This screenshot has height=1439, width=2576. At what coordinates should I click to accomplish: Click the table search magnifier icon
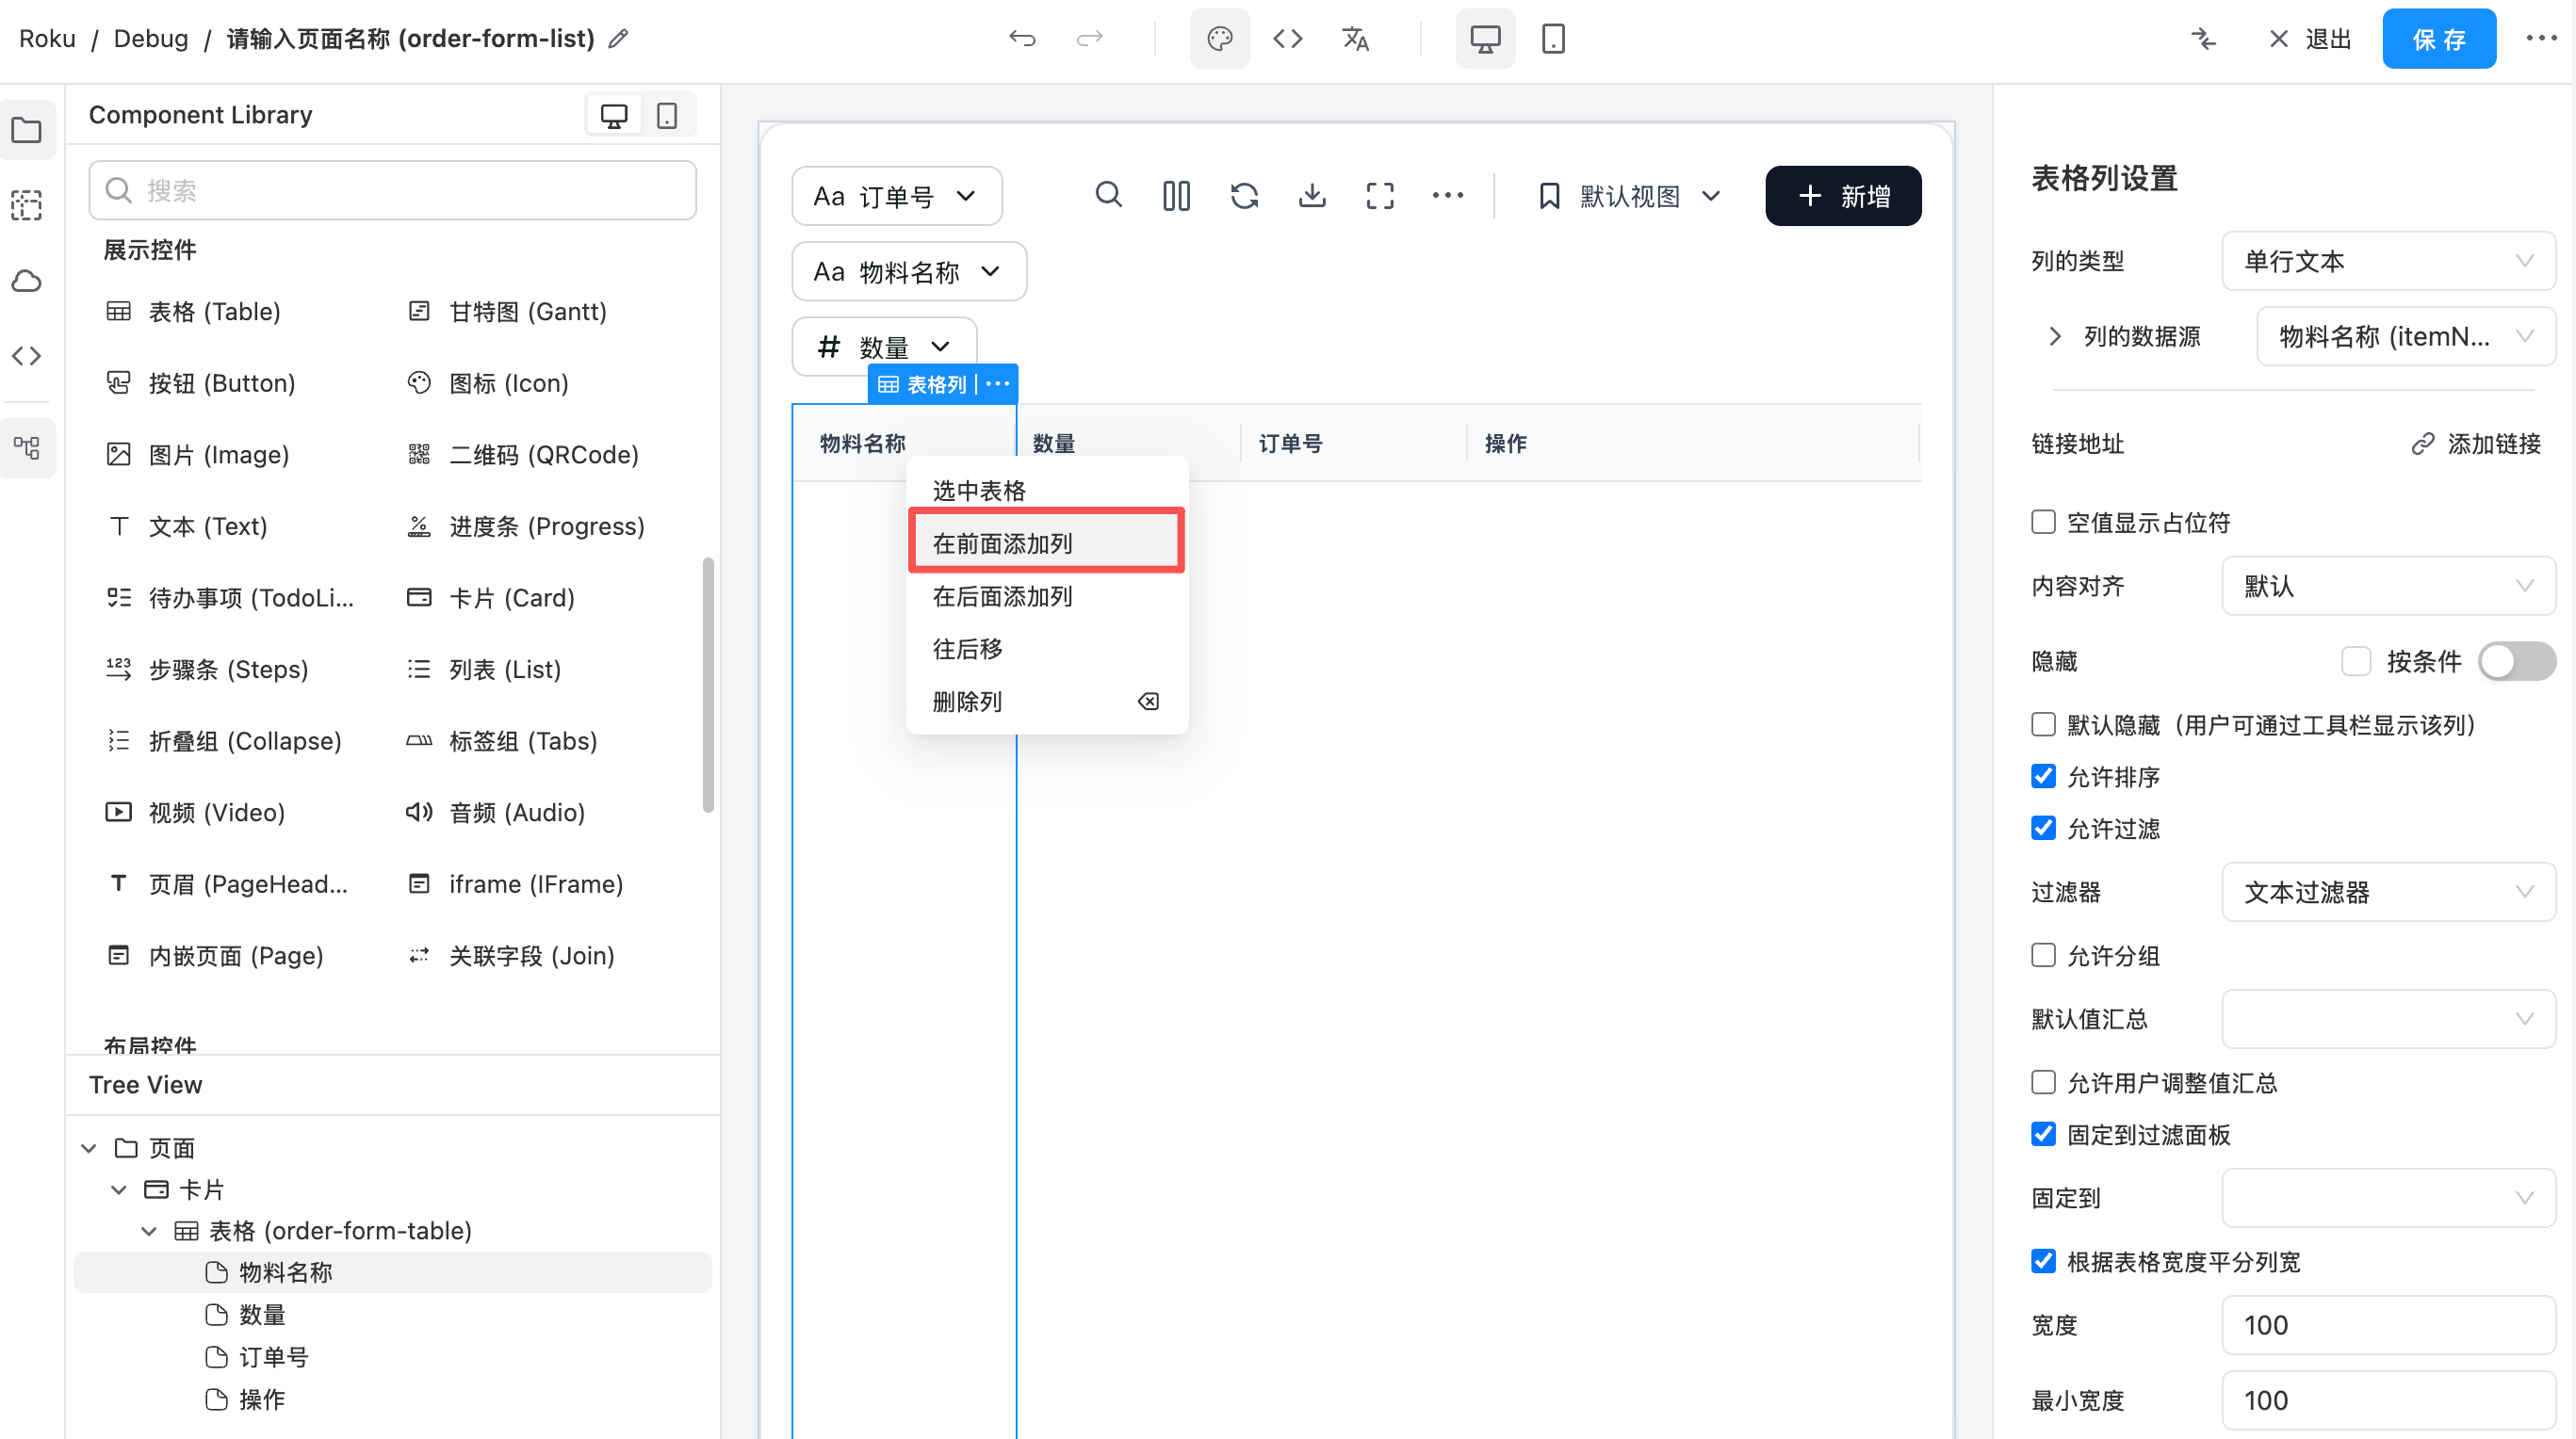(1108, 195)
